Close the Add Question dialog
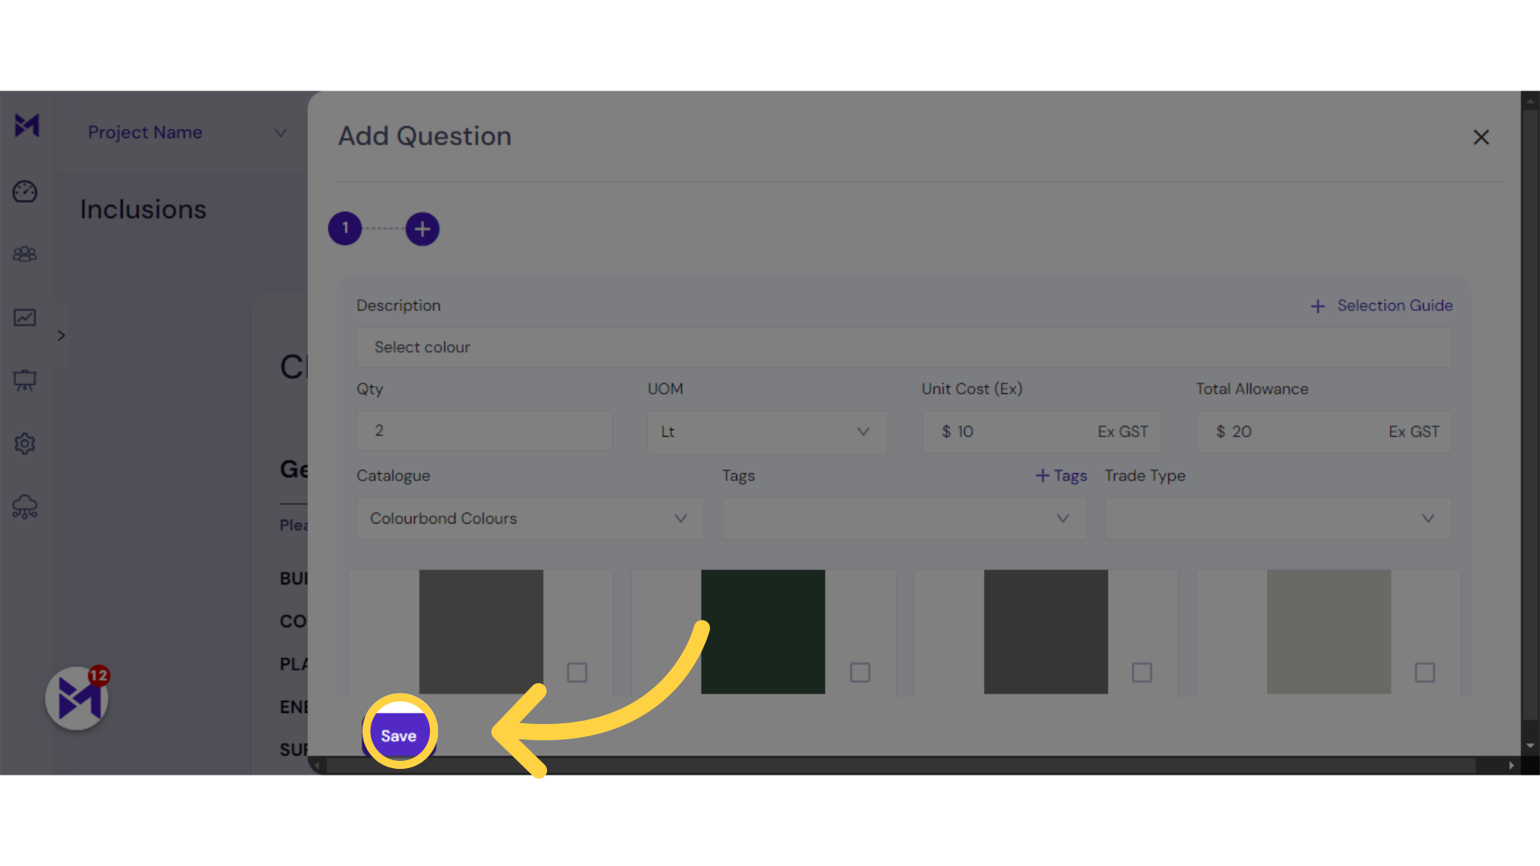1540x866 pixels. coord(1481,137)
